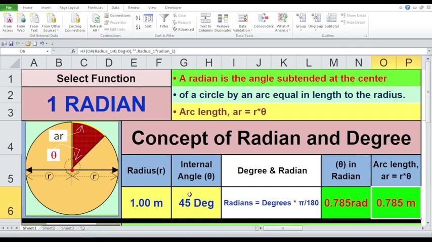The width and height of the screenshot is (432, 242).
Task: Click the Save icon in quick access toolbar
Action: click(11, 43)
